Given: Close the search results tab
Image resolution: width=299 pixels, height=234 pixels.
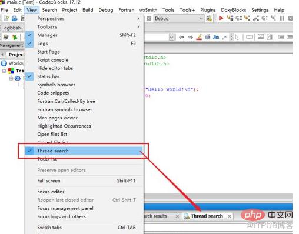Looking at the screenshot, I should (x=177, y=216).
